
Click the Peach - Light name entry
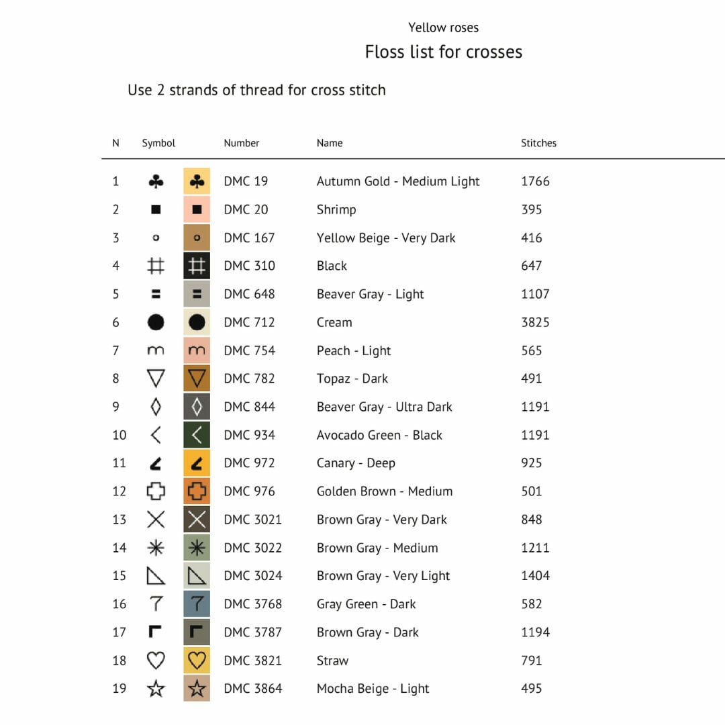354,350
